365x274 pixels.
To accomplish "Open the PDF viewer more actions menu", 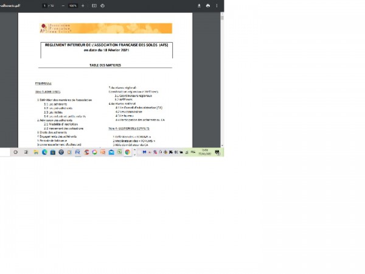I will pyautogui.click(x=217, y=5).
